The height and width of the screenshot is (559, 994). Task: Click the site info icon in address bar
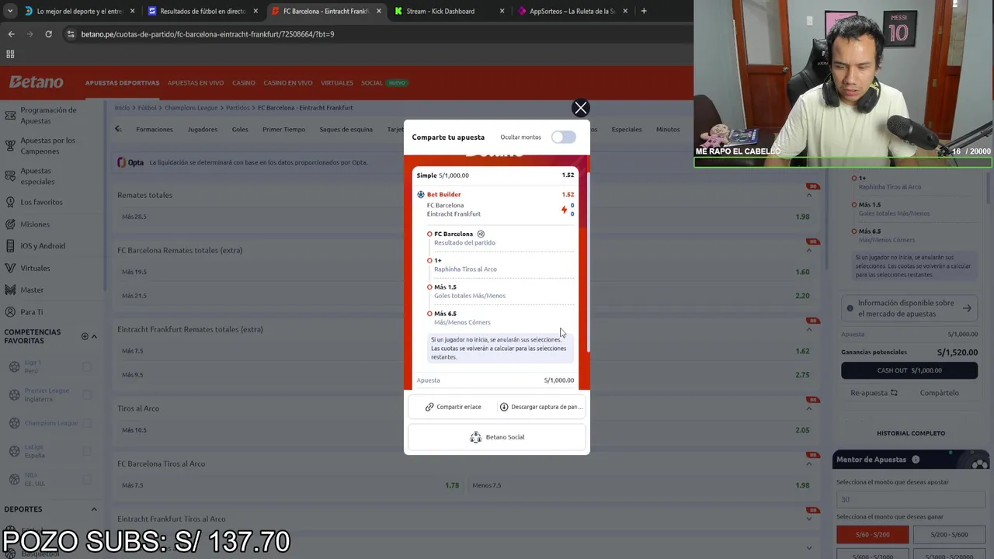(71, 34)
